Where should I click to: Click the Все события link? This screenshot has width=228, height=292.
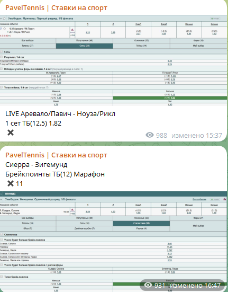click(x=199, y=199)
